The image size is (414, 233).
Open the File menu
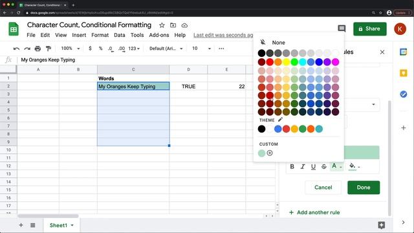coord(31,35)
